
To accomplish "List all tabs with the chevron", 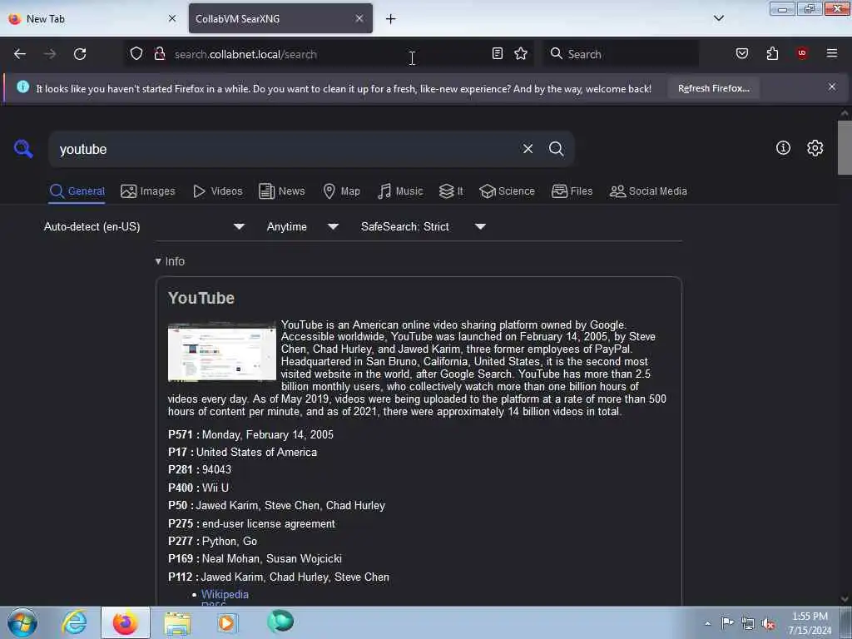I will [x=718, y=18].
